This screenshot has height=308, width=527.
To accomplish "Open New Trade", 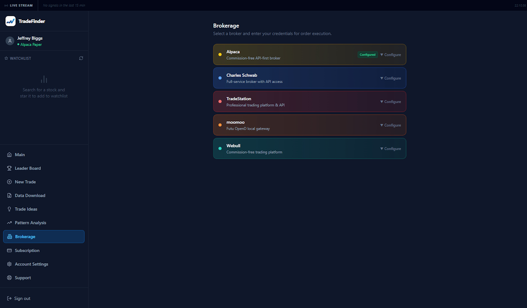I will pyautogui.click(x=44, y=182).
